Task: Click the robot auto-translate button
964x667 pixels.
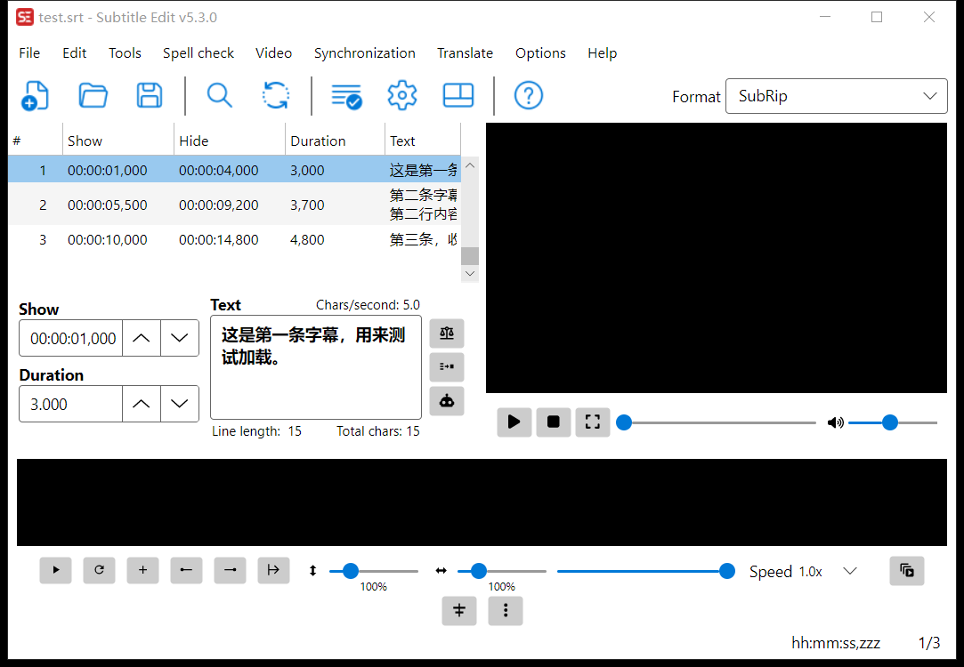Action: coord(447,401)
